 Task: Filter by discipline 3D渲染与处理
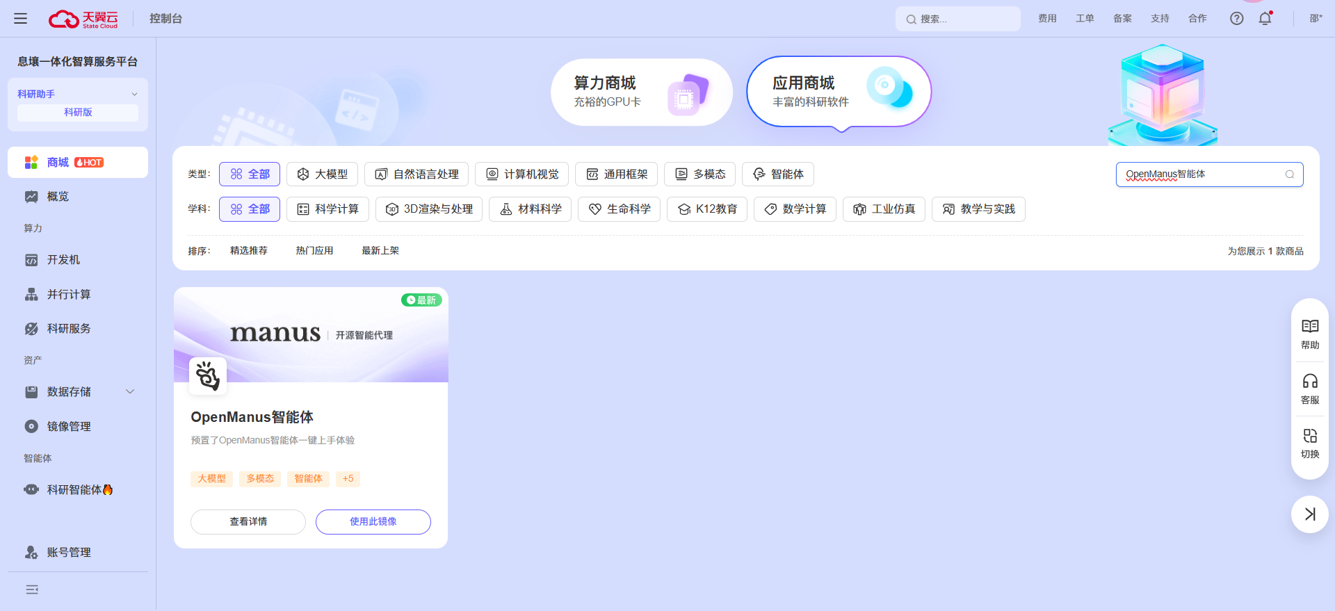pos(429,209)
